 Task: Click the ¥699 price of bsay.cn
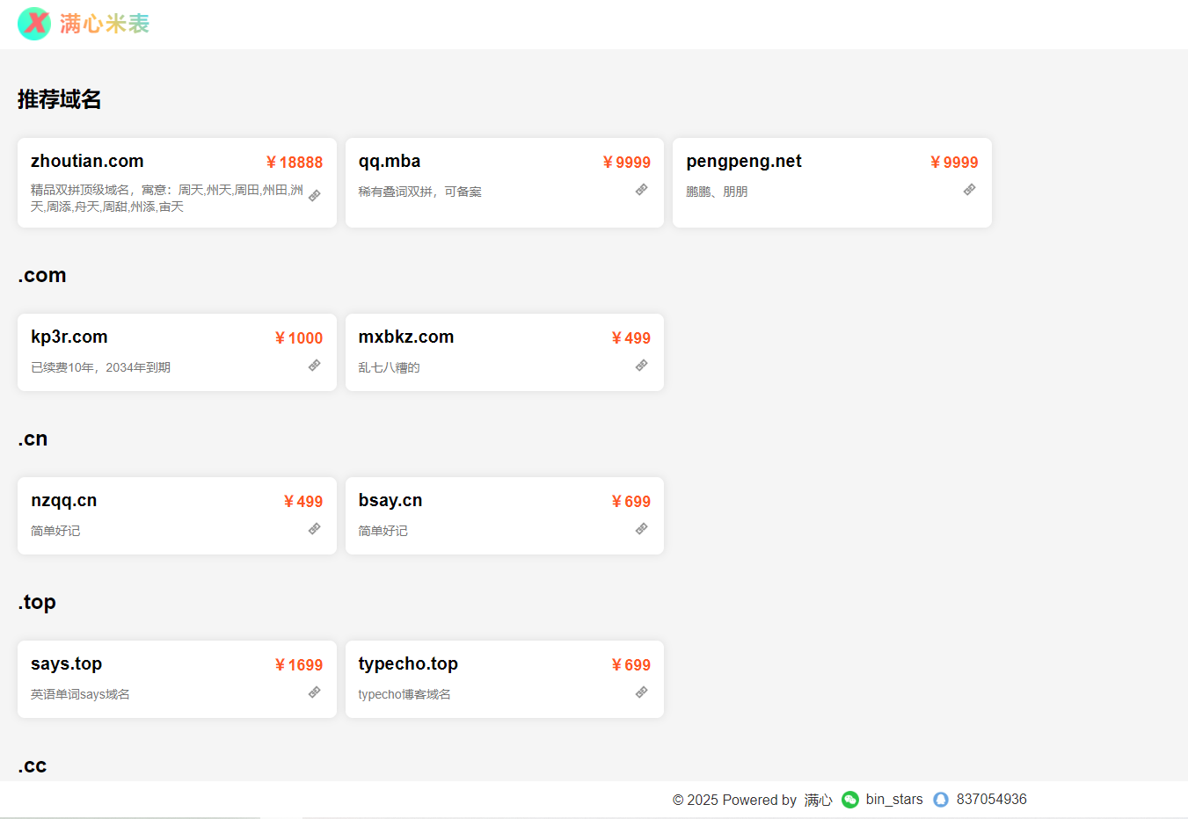[631, 502]
